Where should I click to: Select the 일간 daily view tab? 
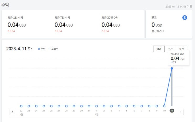[159, 49]
